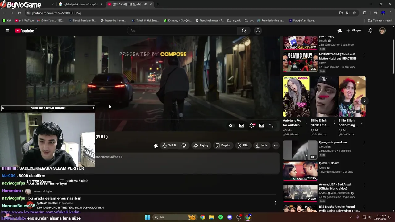
Task: Open the (41) YouTube bookmark
Action: click(24, 21)
